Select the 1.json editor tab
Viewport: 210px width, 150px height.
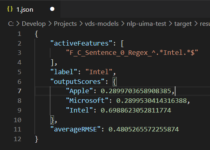coord(30,9)
